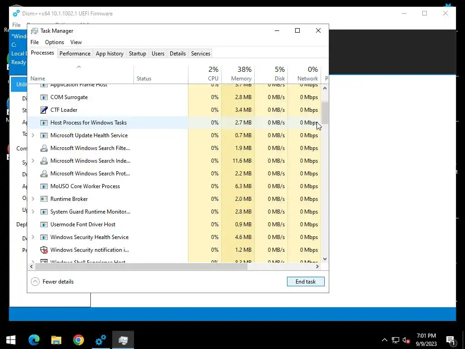
Task: Click the Microsoft Update Health Service icon
Action: pos(44,135)
